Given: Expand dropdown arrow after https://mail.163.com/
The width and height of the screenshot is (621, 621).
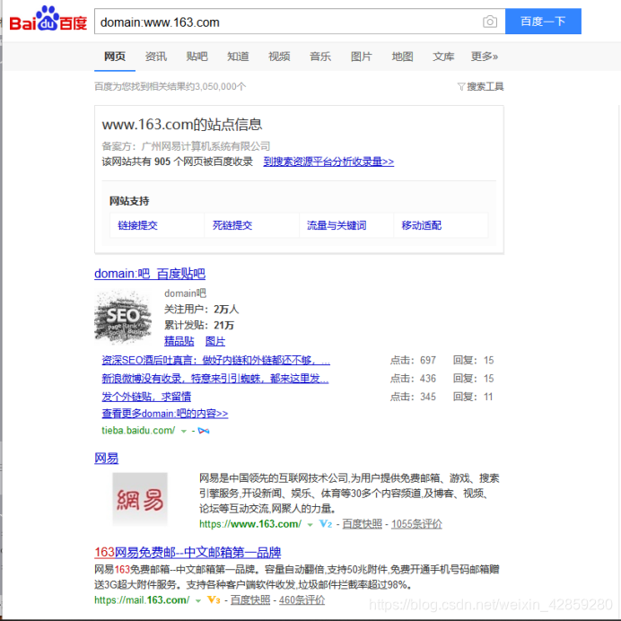Looking at the screenshot, I should click(198, 600).
